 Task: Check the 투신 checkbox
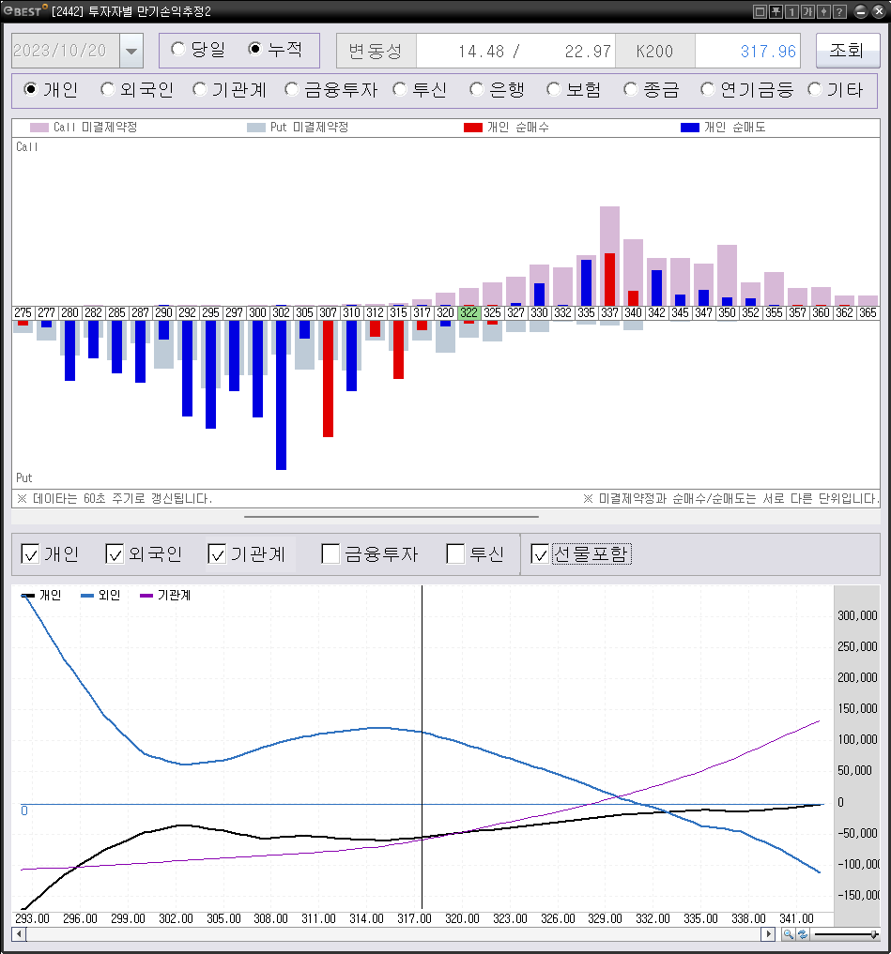pos(455,554)
